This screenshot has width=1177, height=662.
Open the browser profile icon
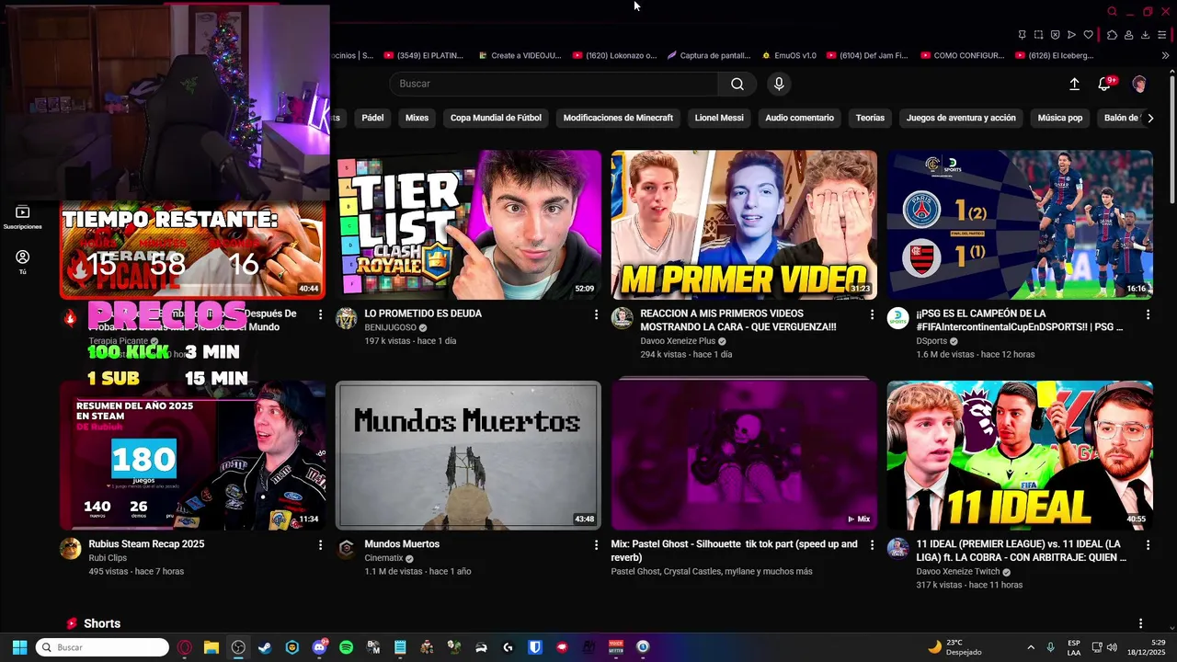[x=1128, y=35]
